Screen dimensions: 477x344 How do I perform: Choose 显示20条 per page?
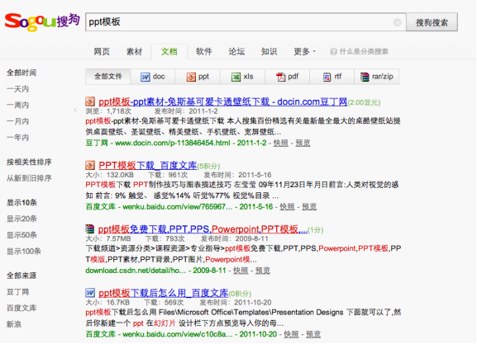[x=21, y=219]
